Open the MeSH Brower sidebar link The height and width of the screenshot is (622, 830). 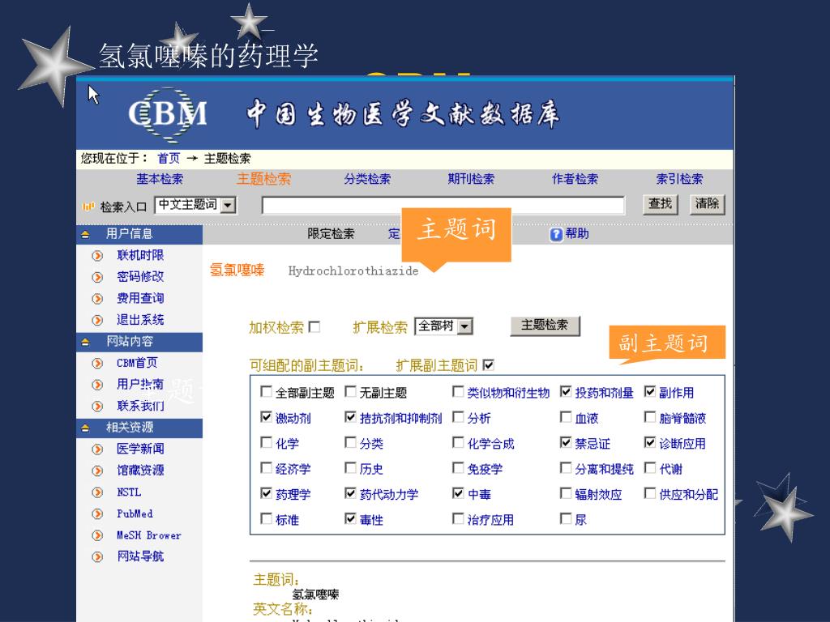coord(149,535)
